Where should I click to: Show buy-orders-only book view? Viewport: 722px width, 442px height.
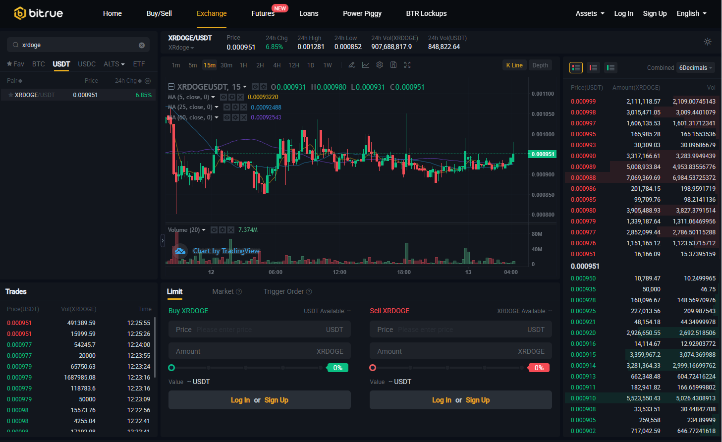coord(611,67)
